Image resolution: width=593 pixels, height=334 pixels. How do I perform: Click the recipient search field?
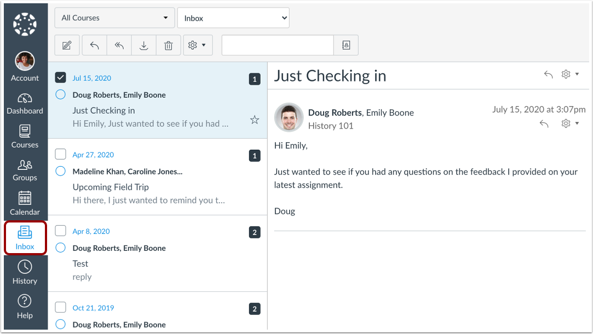coord(278,45)
